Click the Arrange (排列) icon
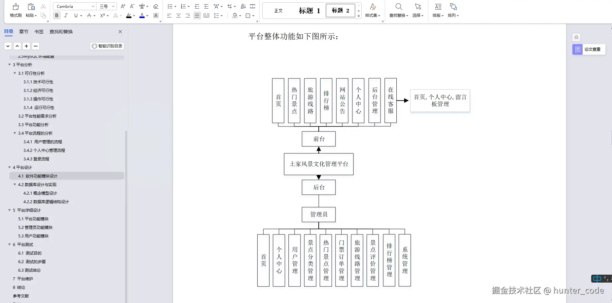The image size is (612, 303). point(453,7)
